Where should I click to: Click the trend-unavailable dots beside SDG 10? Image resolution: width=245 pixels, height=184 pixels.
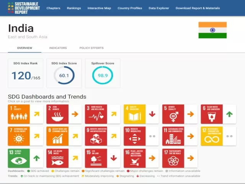pyautogui.click(x=152, y=136)
